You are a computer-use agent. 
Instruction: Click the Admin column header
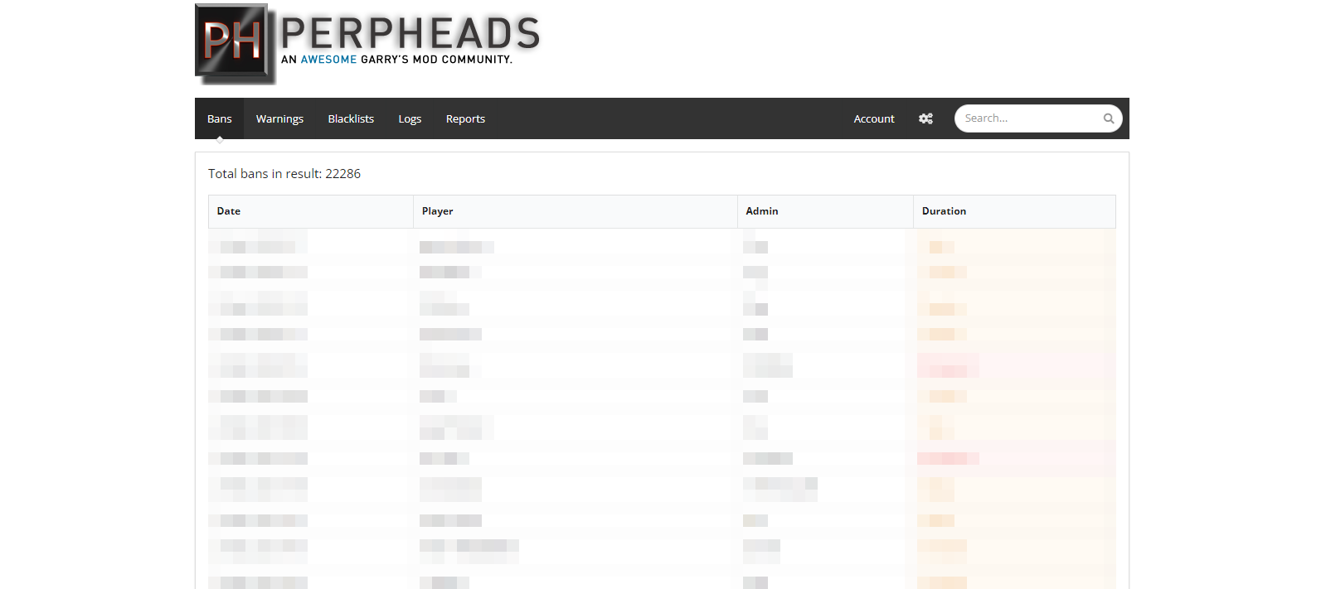tap(761, 211)
